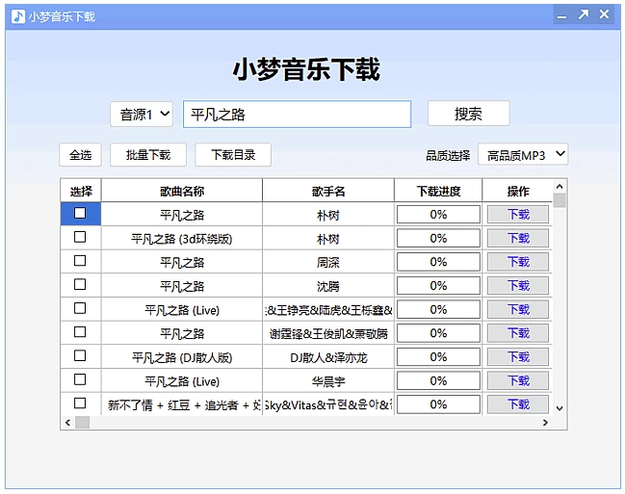Click the 歌手名 column header
This screenshot has width=625, height=494.
327,191
